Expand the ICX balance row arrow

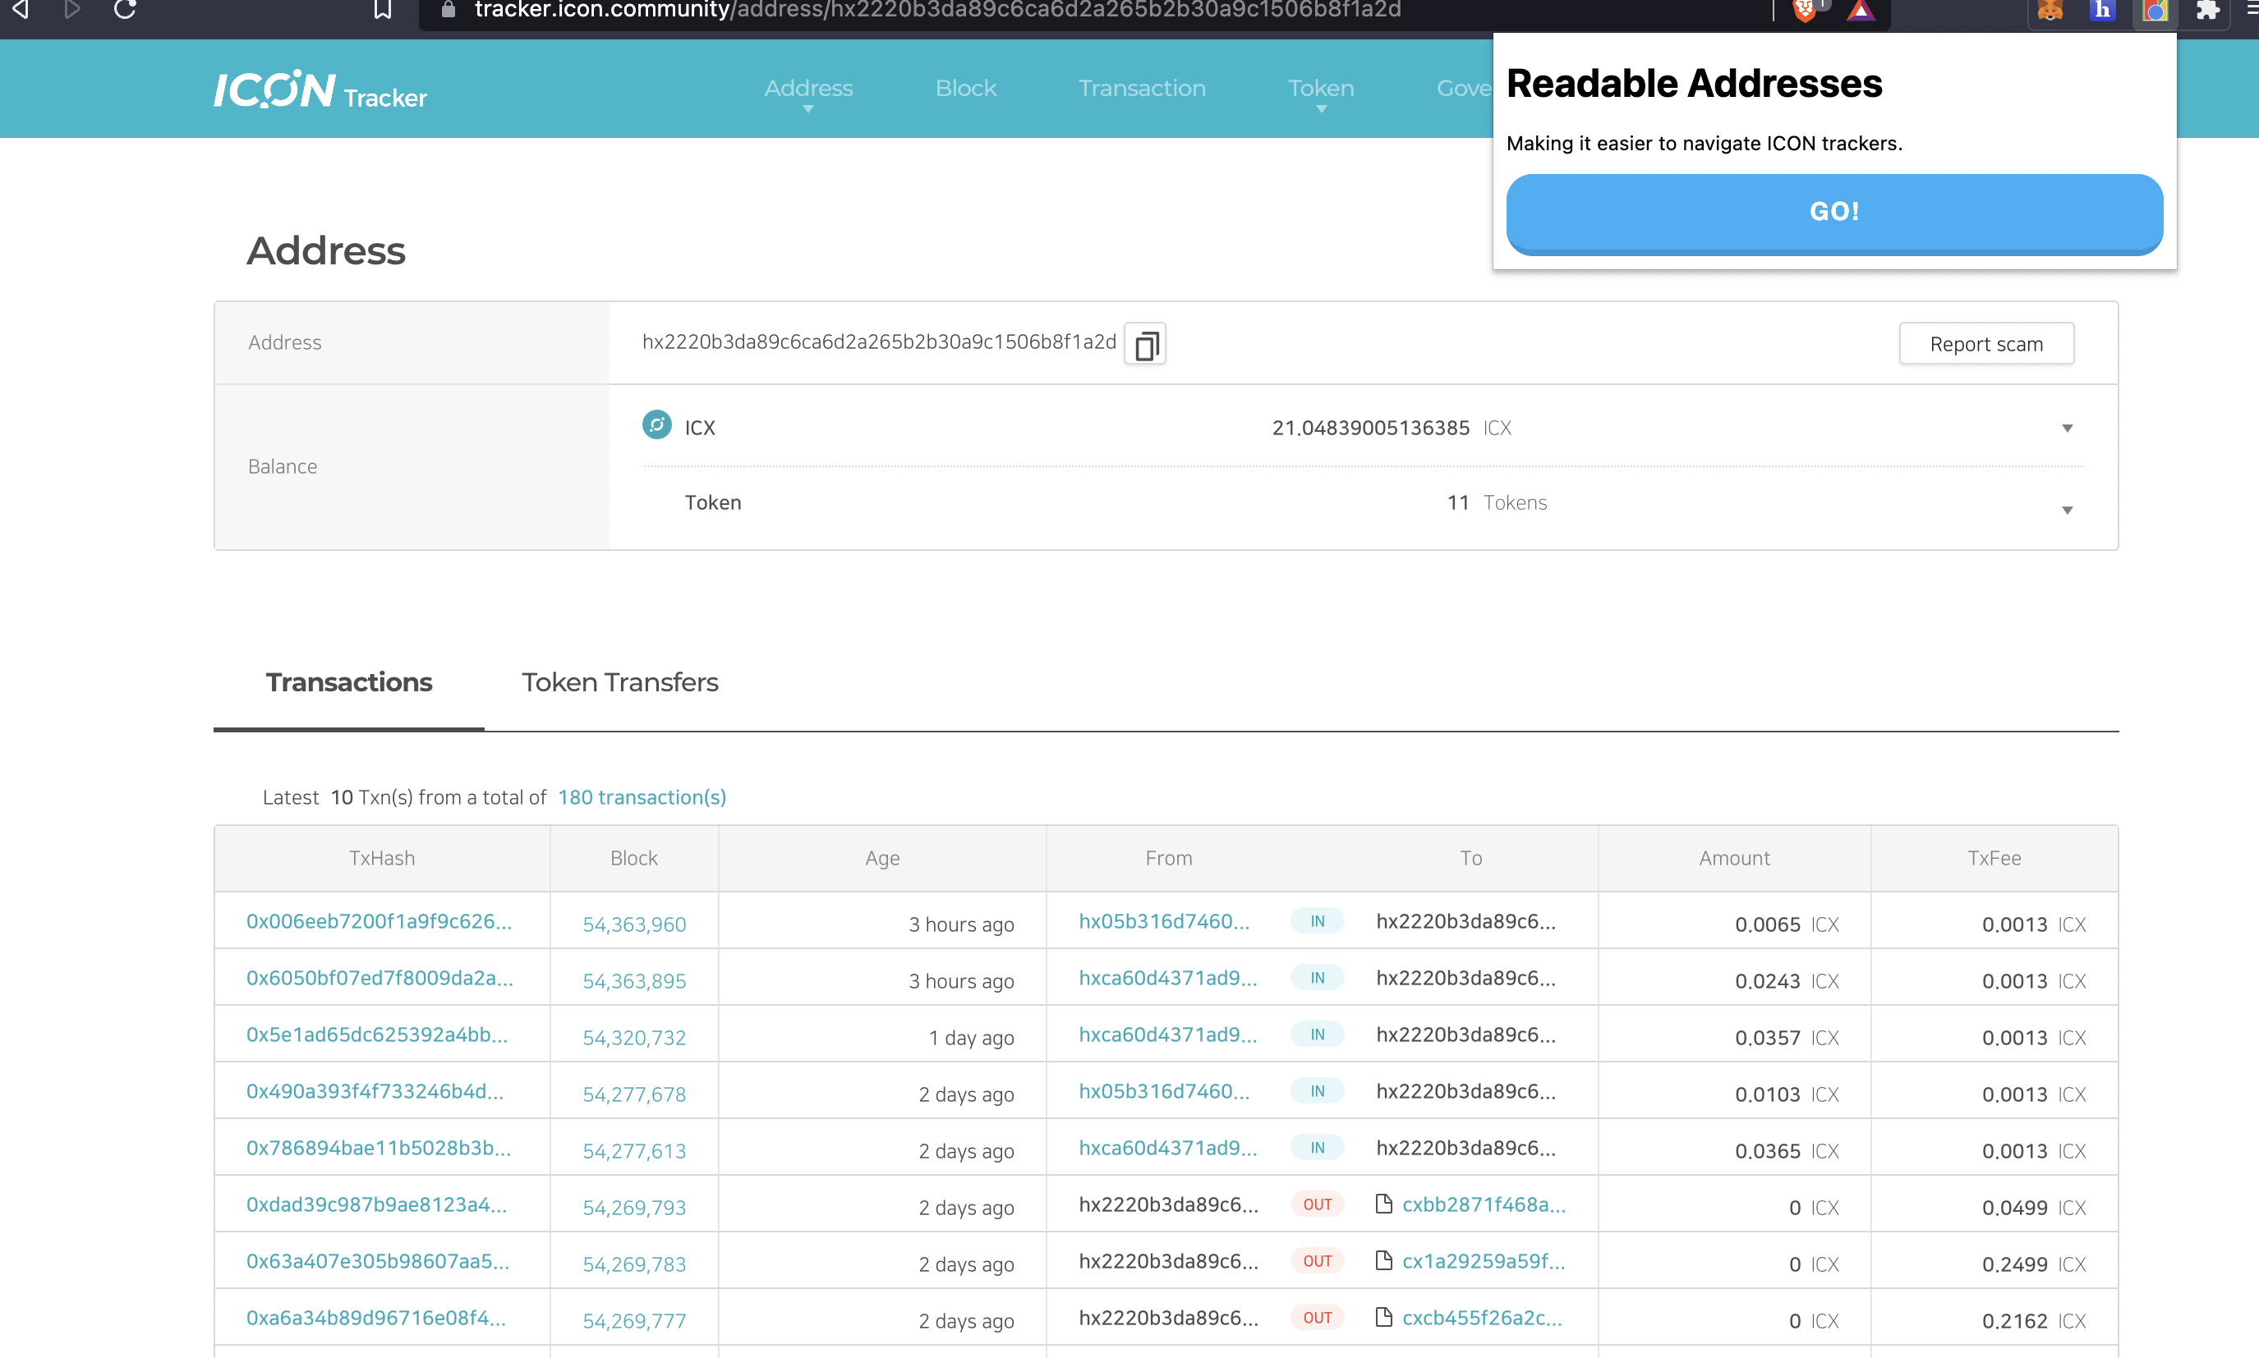pos(2067,429)
